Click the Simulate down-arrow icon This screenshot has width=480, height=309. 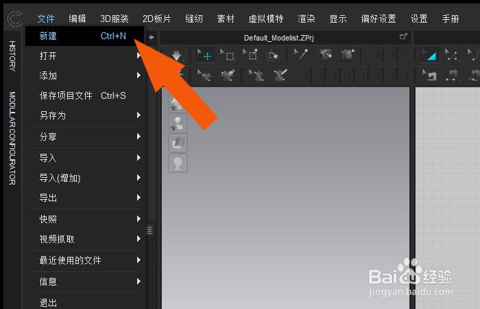click(177, 56)
